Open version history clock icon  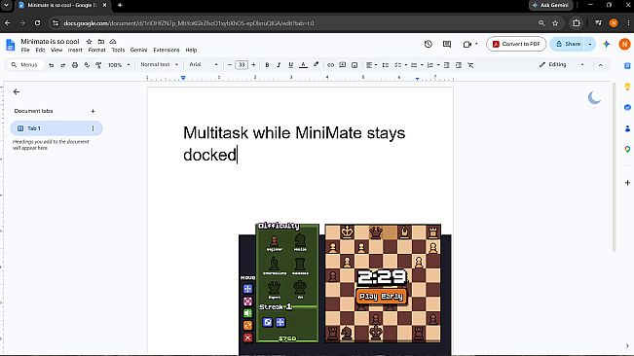tap(429, 44)
